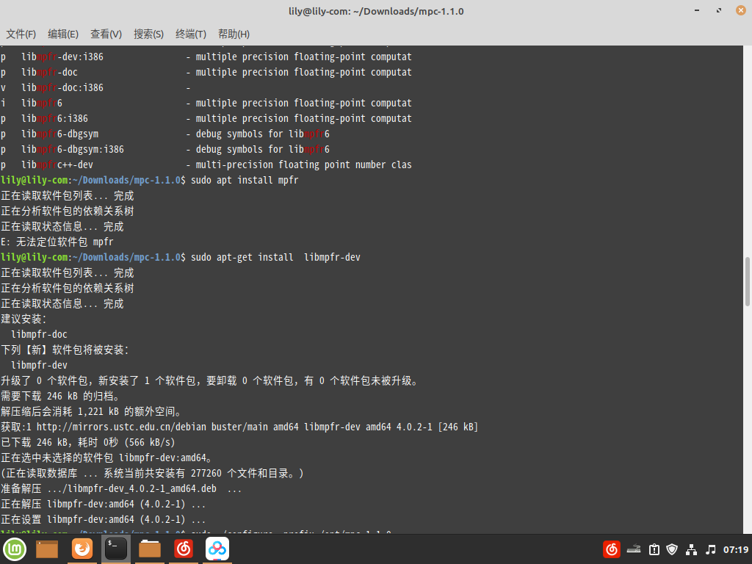Open the 编辑(E) menu
Viewport: 752px width, 564px height.
[x=63, y=34]
